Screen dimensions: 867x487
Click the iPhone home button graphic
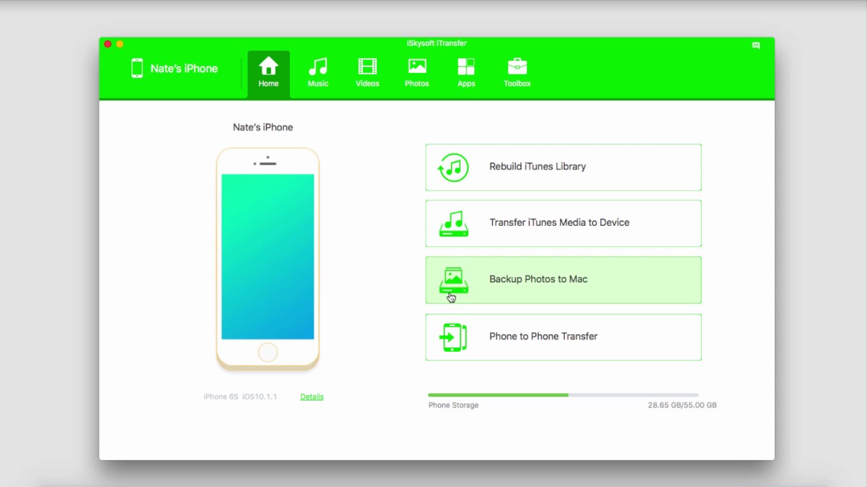click(x=268, y=352)
